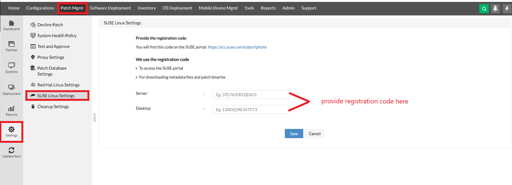The image size is (512, 185).
Task: Open the Mobile Device Mgmt menu
Action: coord(218,8)
